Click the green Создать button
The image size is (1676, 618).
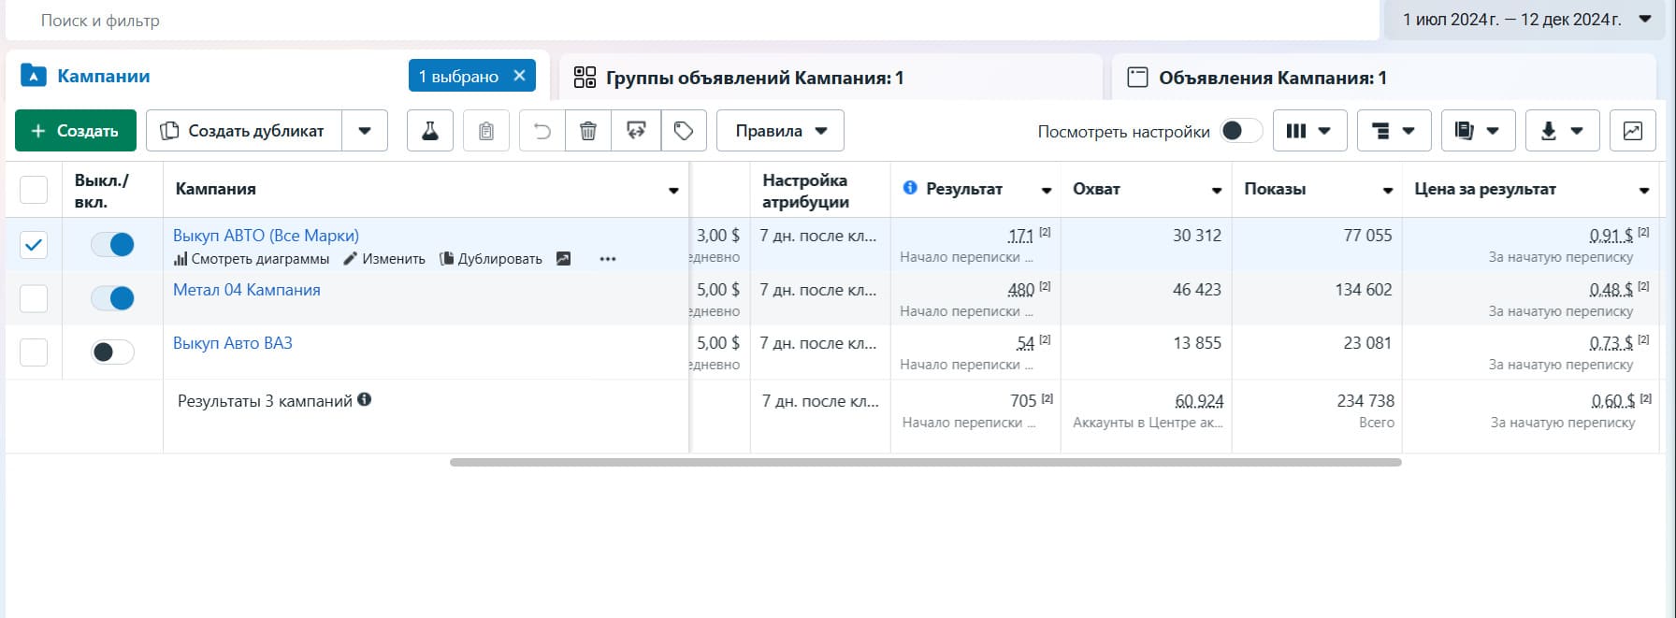coord(76,131)
